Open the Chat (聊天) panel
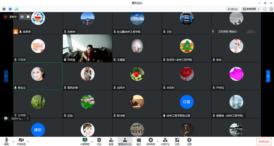This screenshot has width=274, height=146. (139, 141)
